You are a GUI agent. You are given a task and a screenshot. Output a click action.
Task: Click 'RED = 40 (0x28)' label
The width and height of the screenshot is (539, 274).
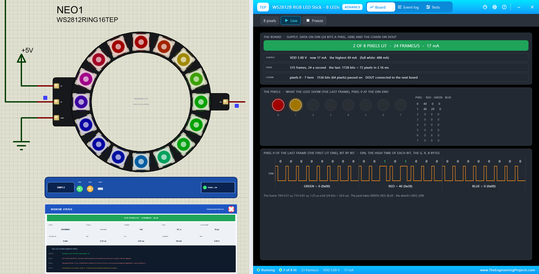[400, 186]
